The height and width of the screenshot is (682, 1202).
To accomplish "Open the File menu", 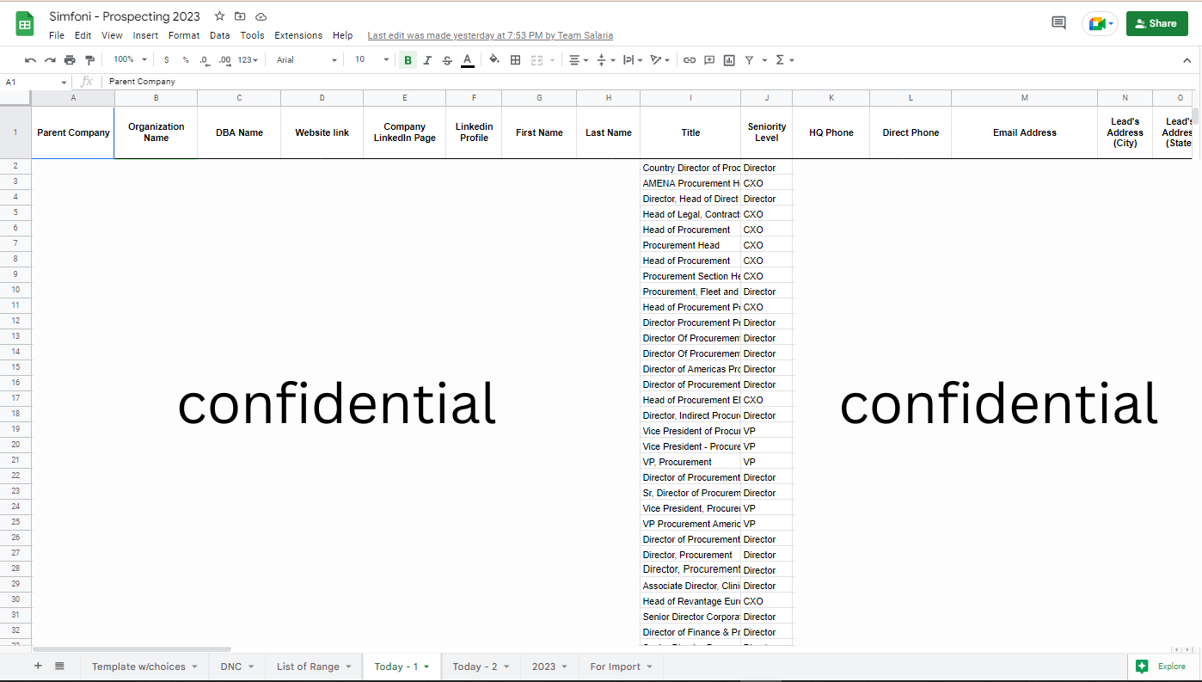I will (x=57, y=35).
